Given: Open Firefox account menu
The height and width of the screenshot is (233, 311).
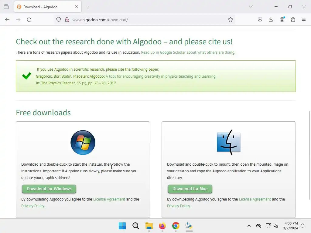Looking at the screenshot, I should [282, 19].
